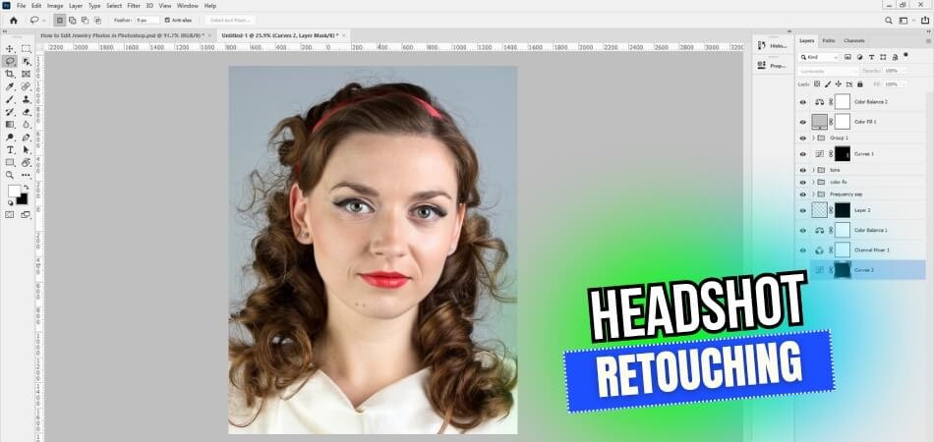Screen dimensions: 934x442
Task: Select the Path Selection tool
Action: pyautogui.click(x=27, y=150)
